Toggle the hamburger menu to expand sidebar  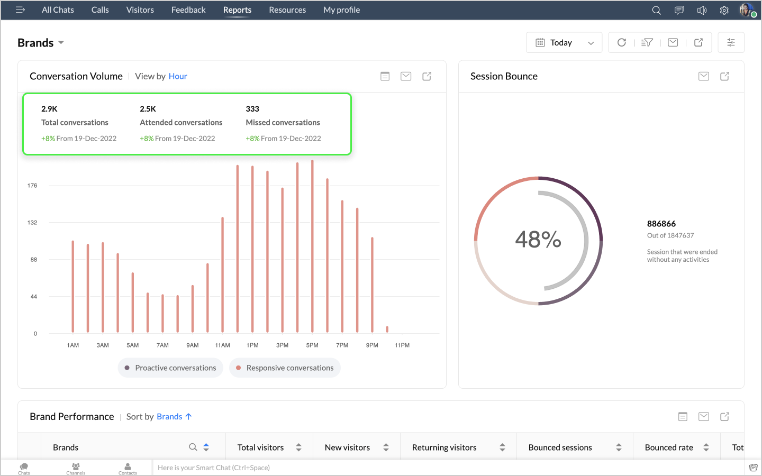click(x=20, y=10)
